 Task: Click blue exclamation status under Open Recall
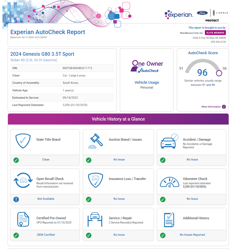click(16, 199)
